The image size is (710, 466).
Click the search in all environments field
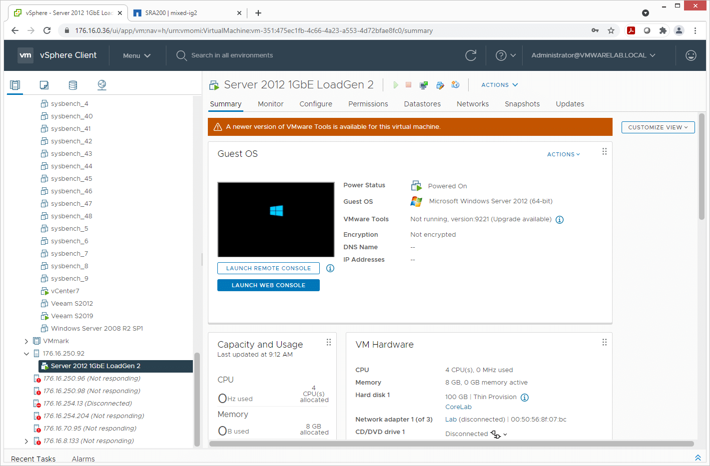pos(232,55)
